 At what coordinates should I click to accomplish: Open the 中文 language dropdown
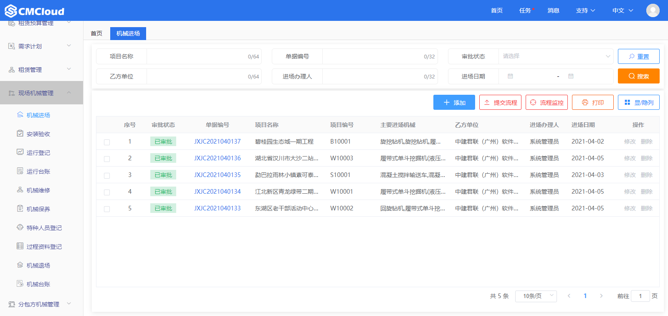pyautogui.click(x=623, y=10)
